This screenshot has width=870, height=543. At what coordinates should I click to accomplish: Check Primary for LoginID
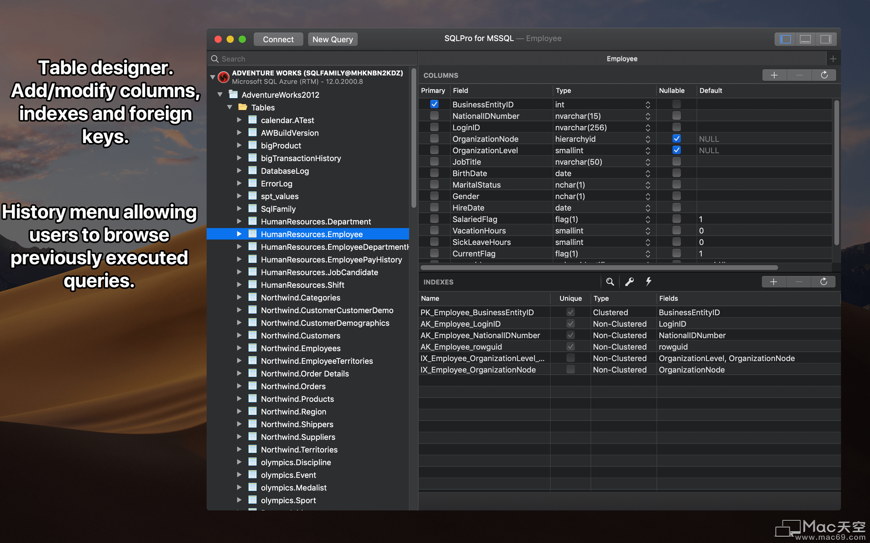point(434,127)
